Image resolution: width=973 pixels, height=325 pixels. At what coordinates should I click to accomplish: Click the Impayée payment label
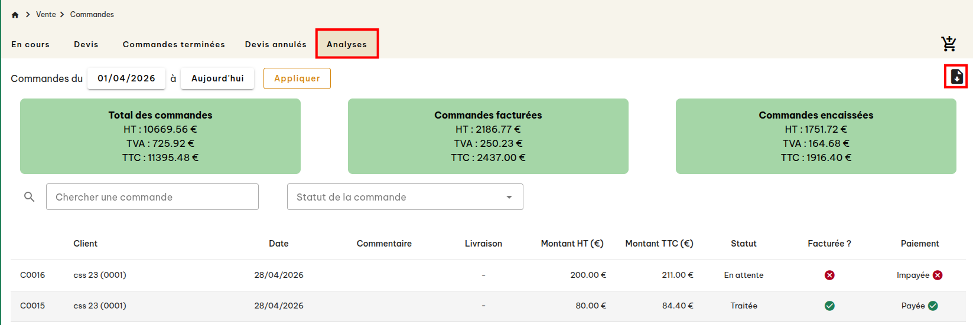[913, 275]
